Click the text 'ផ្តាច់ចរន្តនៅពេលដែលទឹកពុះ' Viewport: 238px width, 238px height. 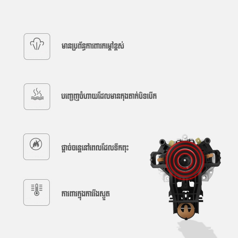[x=95, y=148]
